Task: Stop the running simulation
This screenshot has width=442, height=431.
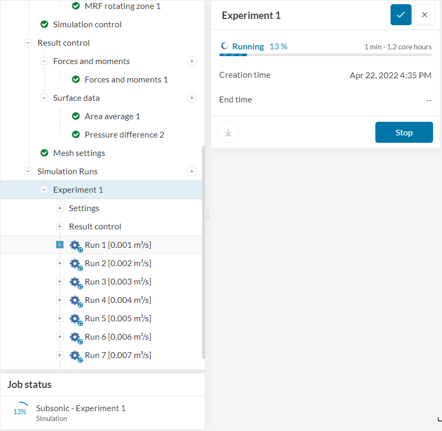Action: pos(404,132)
